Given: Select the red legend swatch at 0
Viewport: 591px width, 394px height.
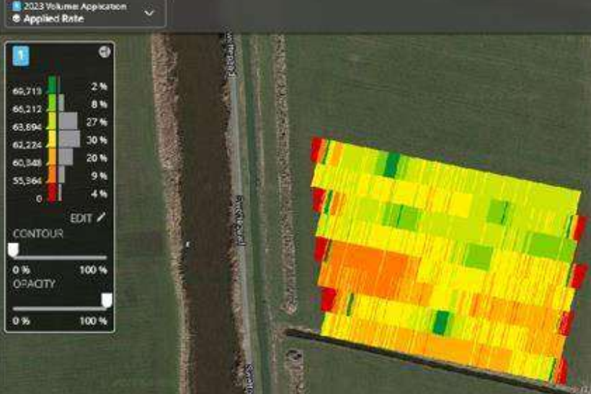Looking at the screenshot, I should point(53,192).
